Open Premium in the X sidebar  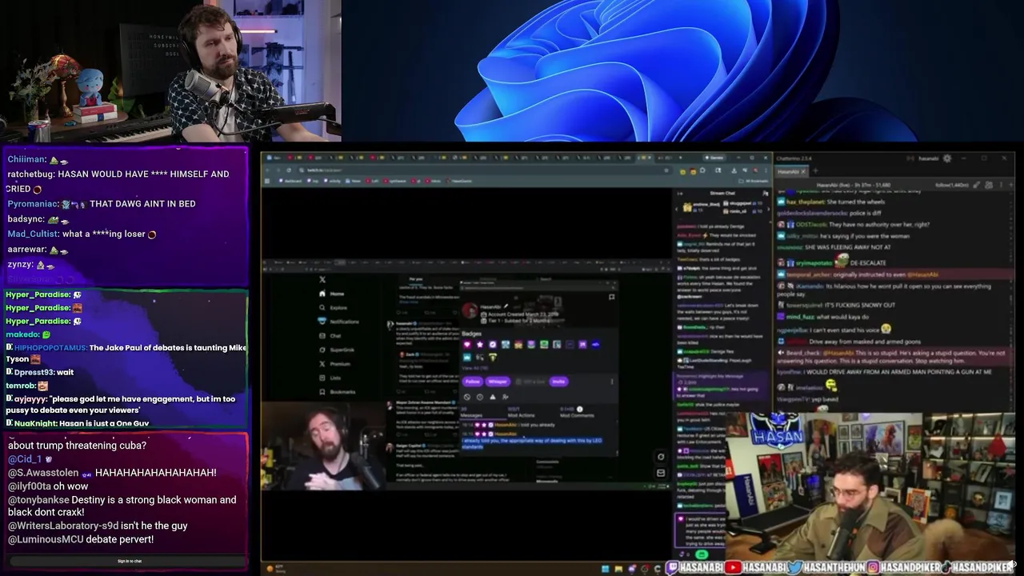coord(334,363)
